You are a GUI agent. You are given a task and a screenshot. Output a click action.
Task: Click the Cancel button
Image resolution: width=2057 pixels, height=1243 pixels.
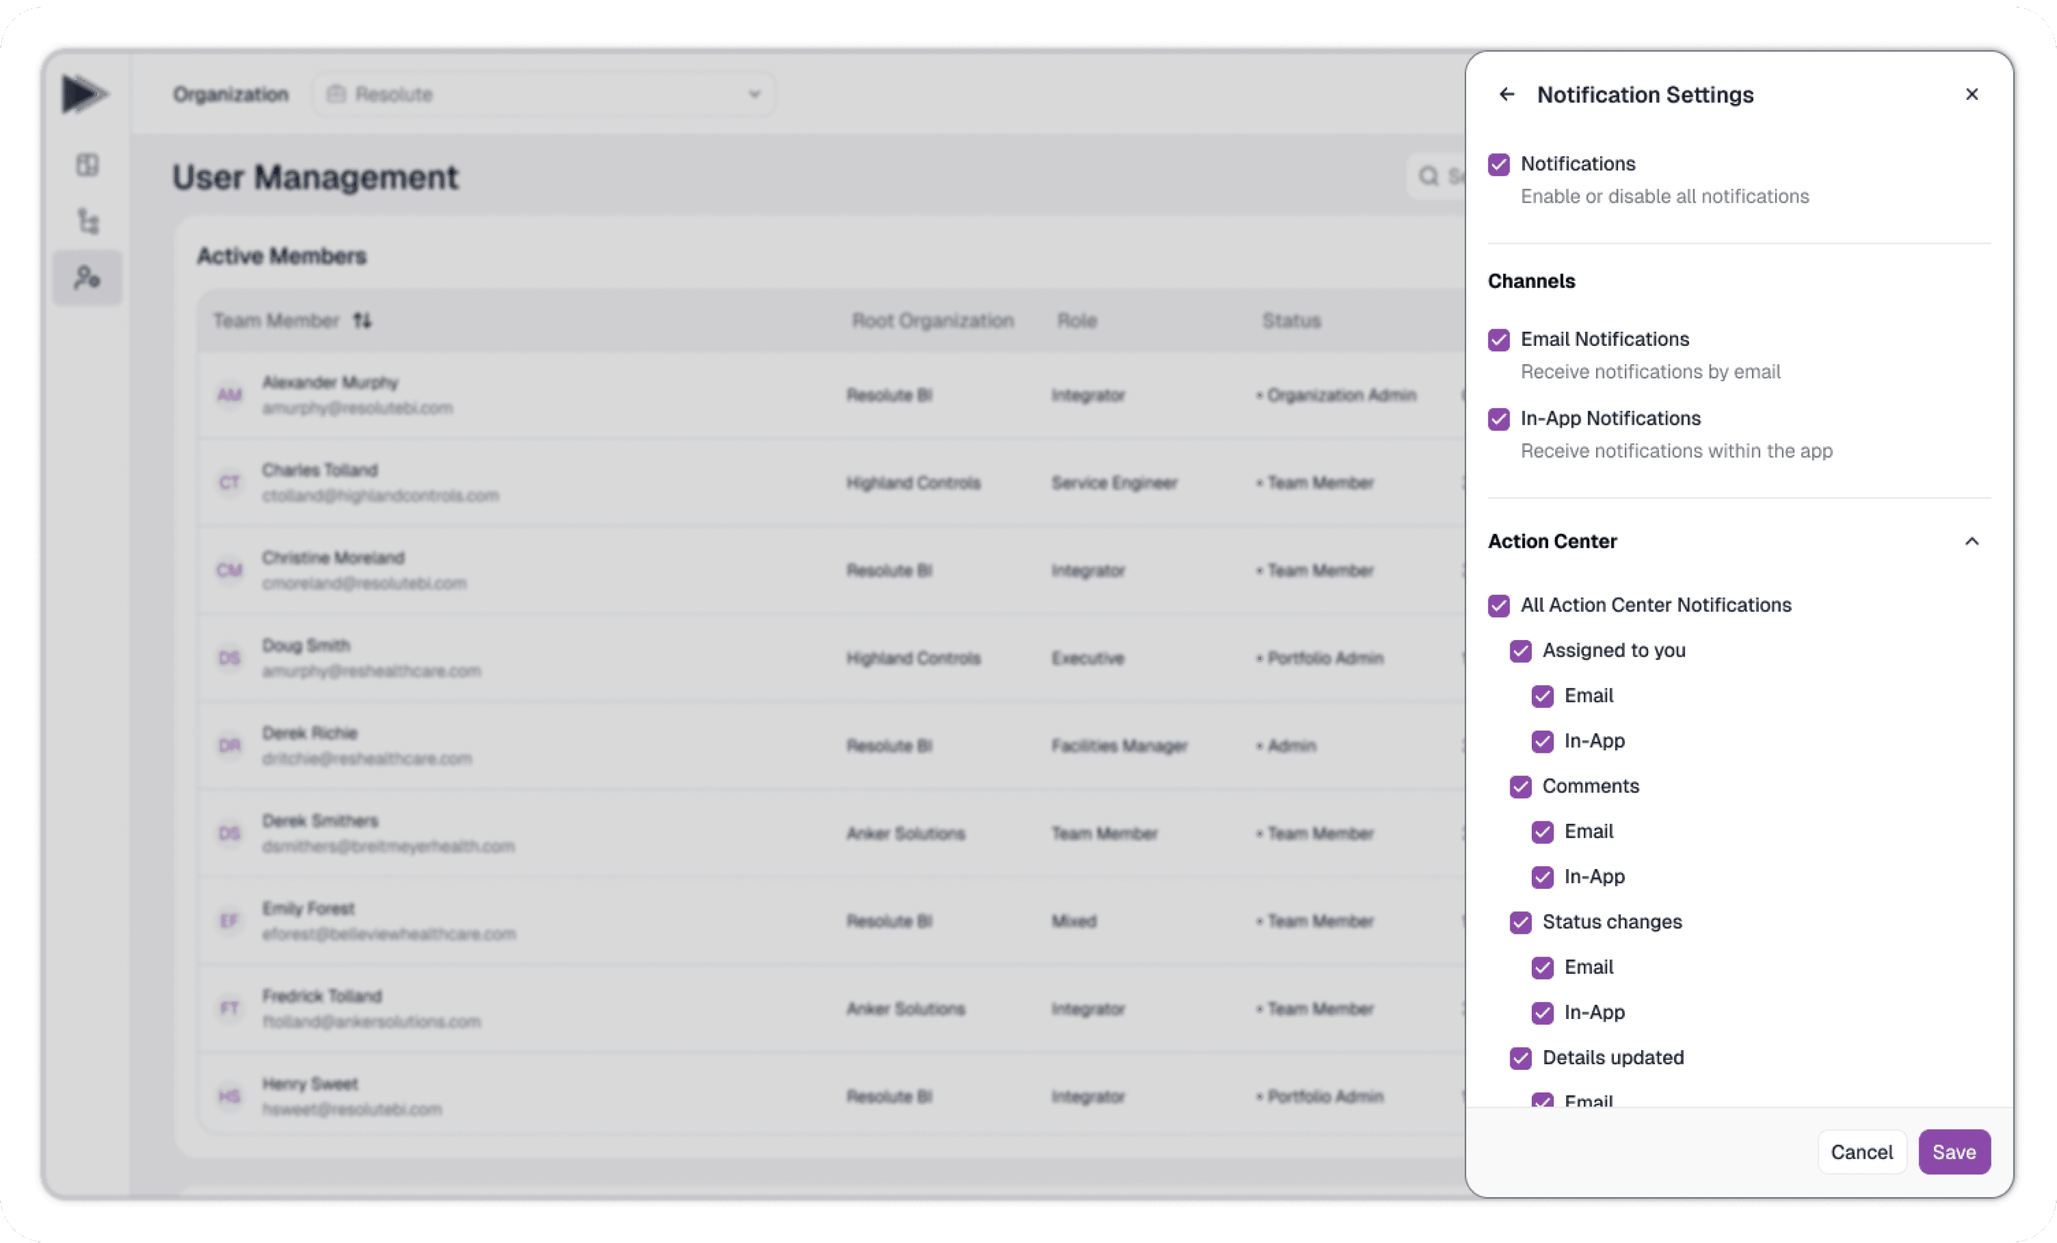click(x=1861, y=1152)
